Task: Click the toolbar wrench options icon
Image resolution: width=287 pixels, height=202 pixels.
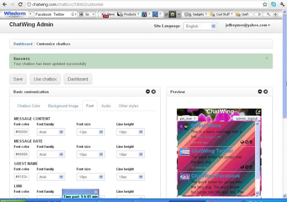Action: click(268, 14)
